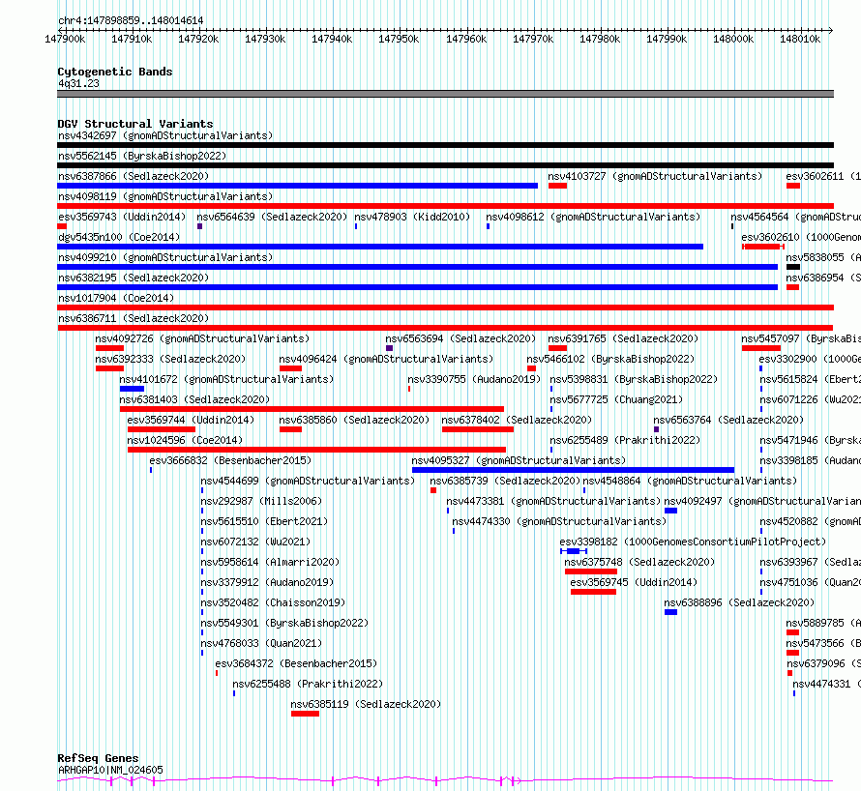
Task: Open nsv4474330 gnomADStructuralVariants label
Action: pos(559,521)
